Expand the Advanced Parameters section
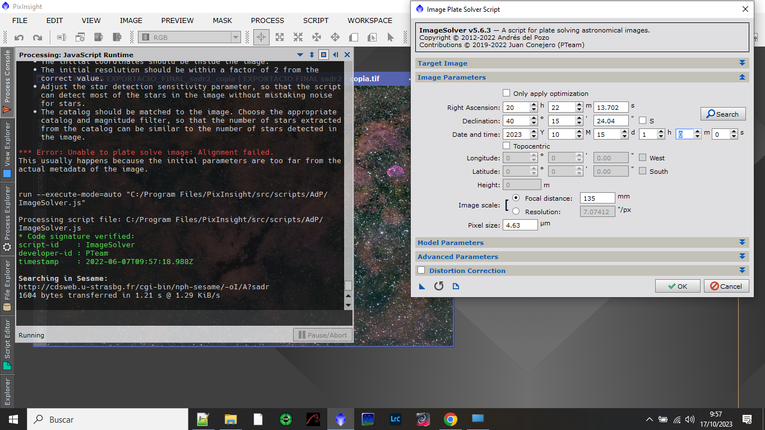Viewport: 765px width, 430px height. click(742, 257)
